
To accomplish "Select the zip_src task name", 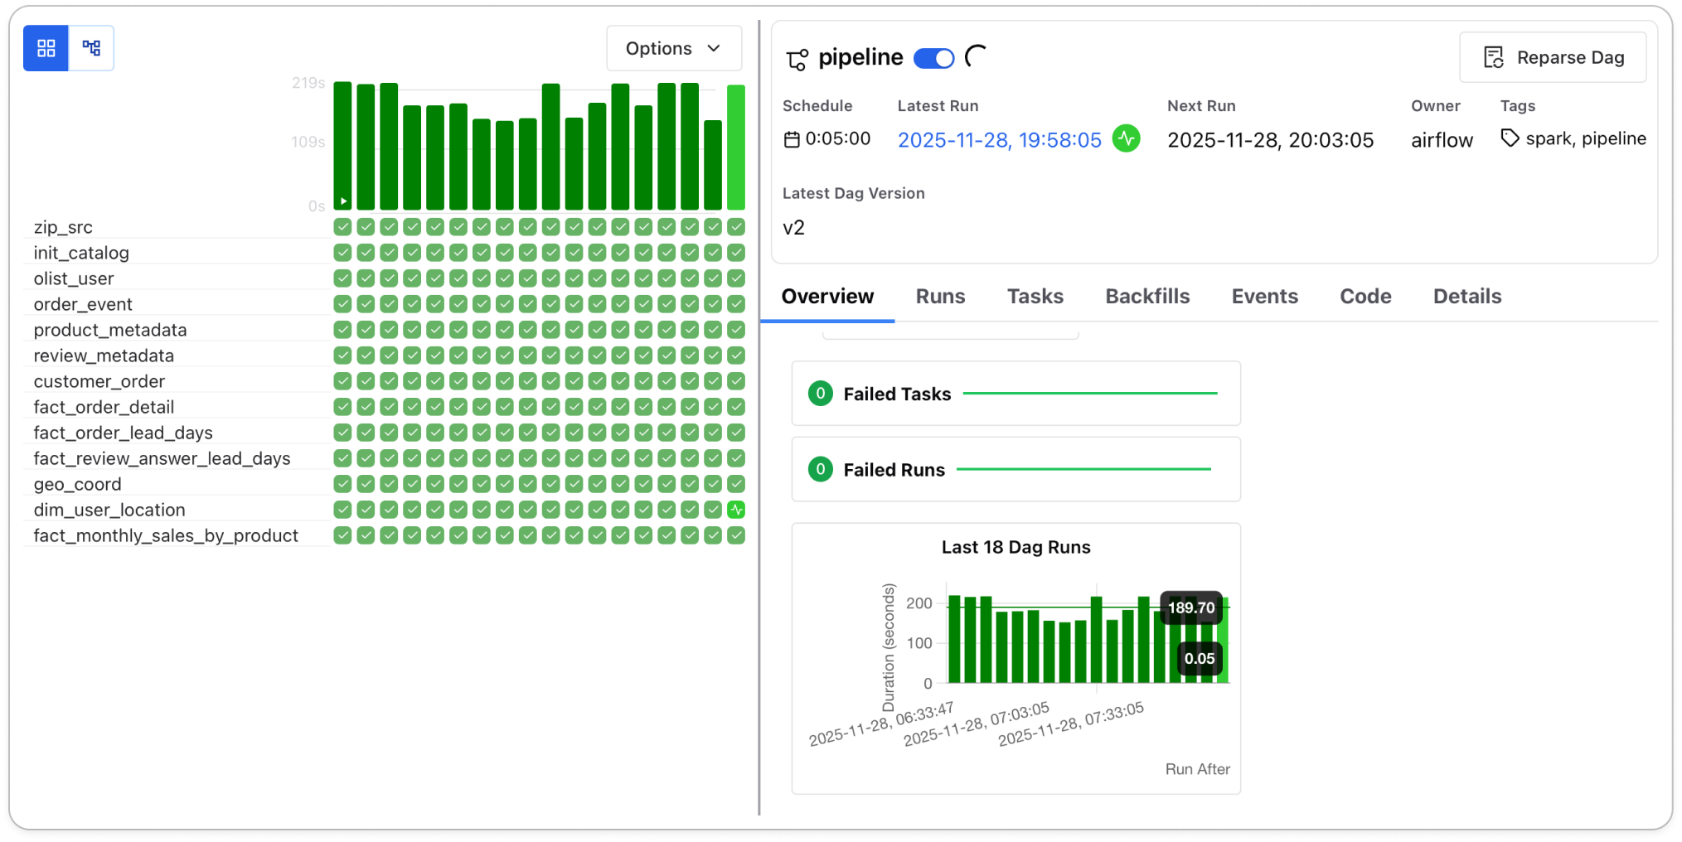I will 61,227.
